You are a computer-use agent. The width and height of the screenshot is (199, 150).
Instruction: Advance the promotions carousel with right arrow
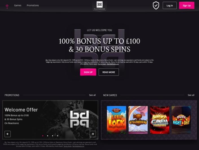coord(93,134)
